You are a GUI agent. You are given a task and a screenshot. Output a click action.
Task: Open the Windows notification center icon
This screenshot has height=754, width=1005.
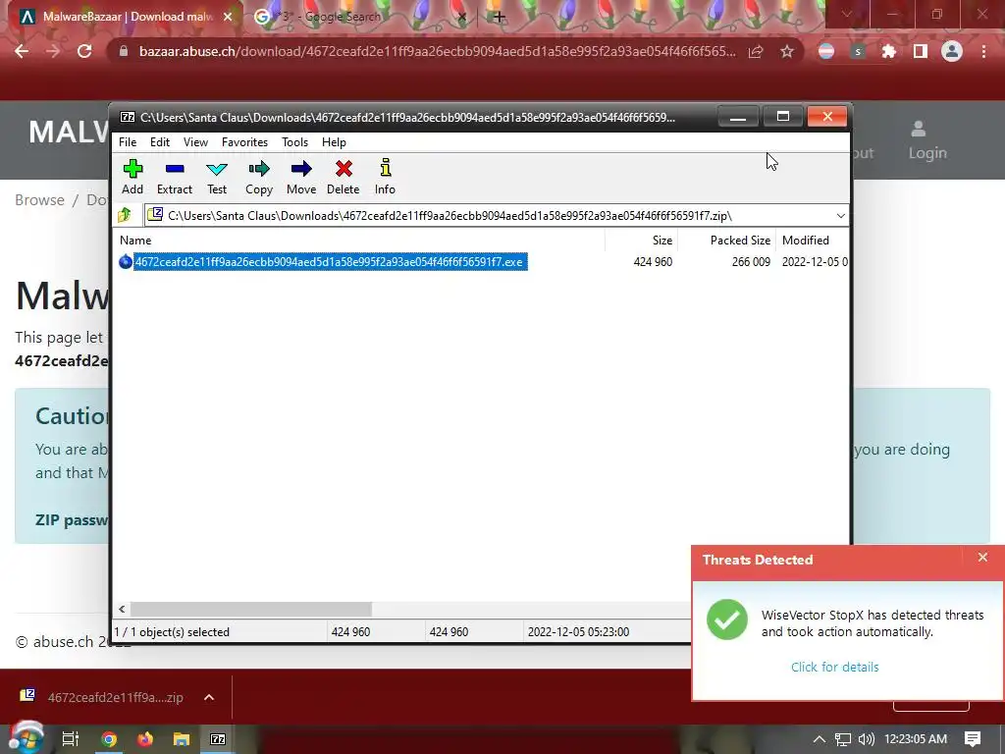tap(973, 739)
